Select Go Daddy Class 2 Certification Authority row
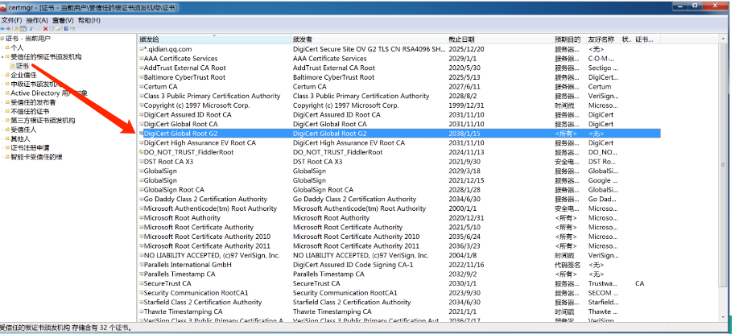 coord(399,199)
